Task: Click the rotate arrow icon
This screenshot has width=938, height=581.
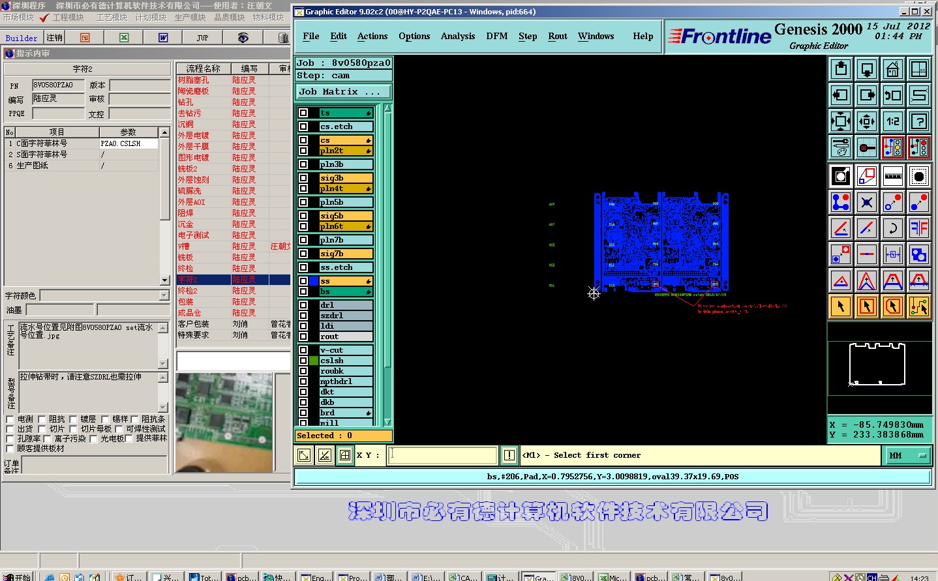Action: (893, 228)
